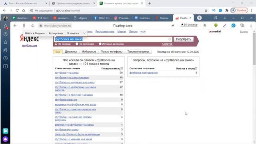
Task: Click the IQ extension icon in Chrome
Action: click(214, 10)
